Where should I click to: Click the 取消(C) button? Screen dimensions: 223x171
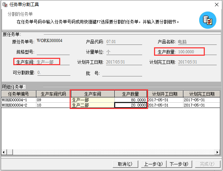[125, 164]
